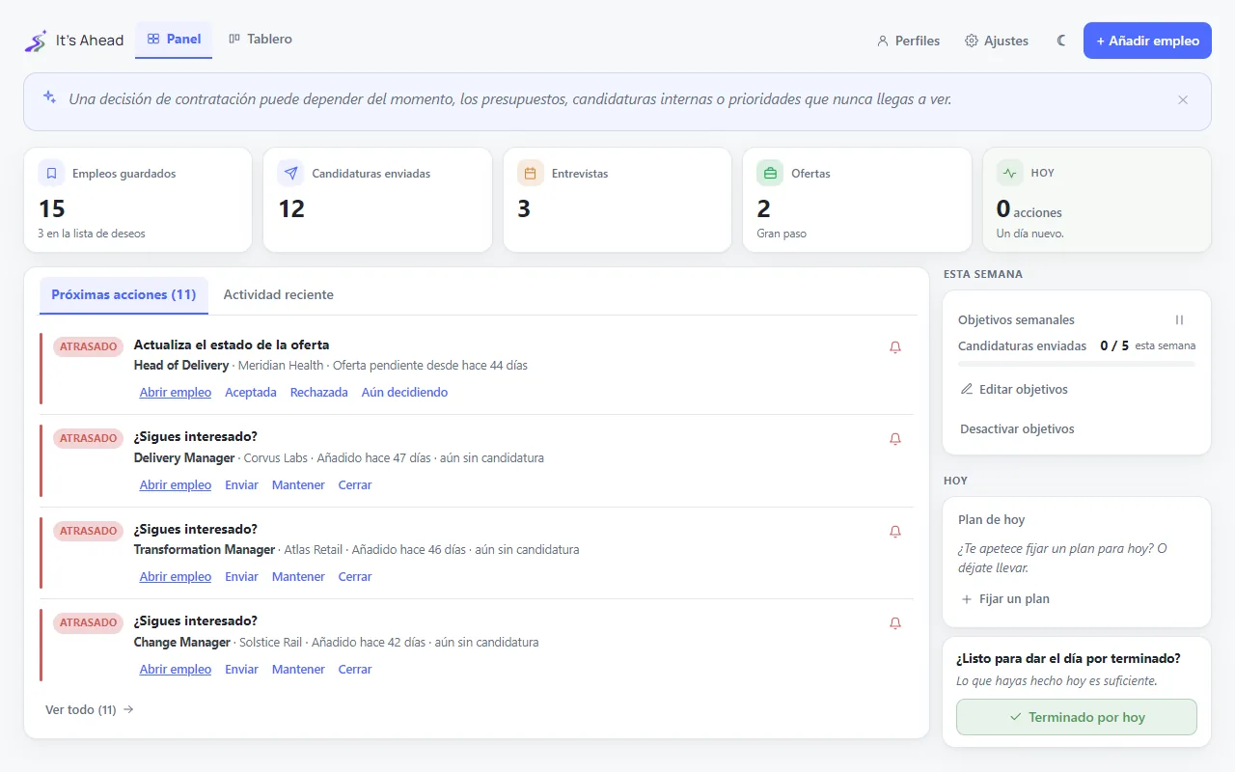Click the weekly candidaturas progress bar

[1077, 364]
